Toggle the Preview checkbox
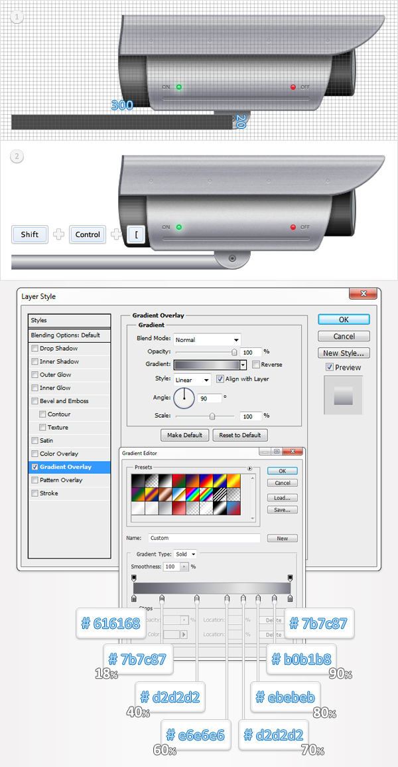The width and height of the screenshot is (398, 767). tap(330, 367)
